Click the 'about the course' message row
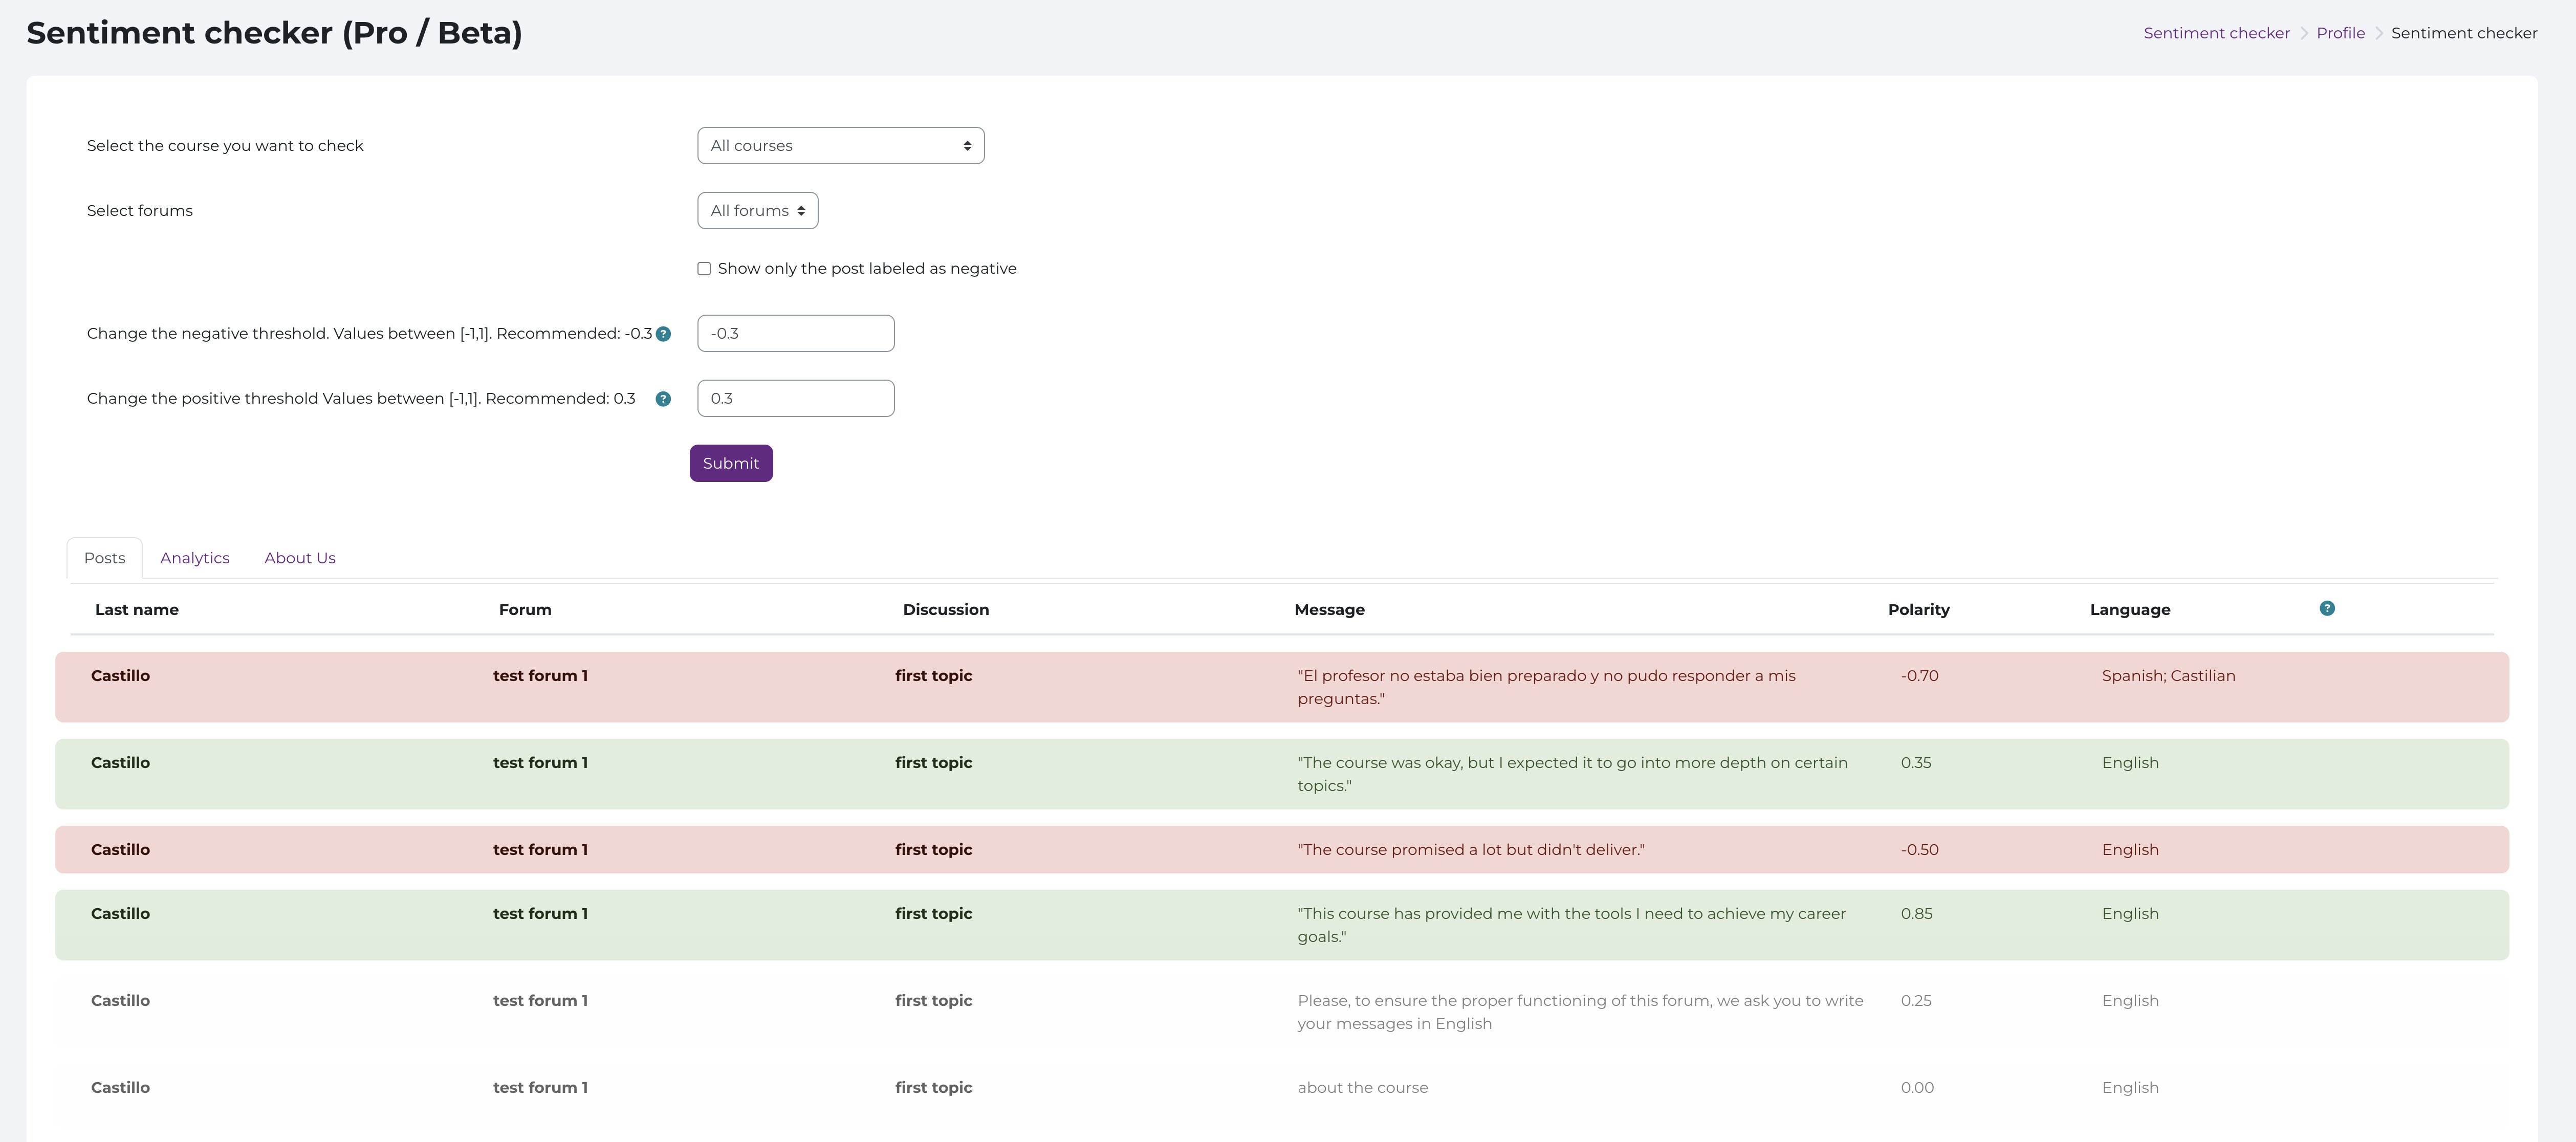 click(1362, 1088)
